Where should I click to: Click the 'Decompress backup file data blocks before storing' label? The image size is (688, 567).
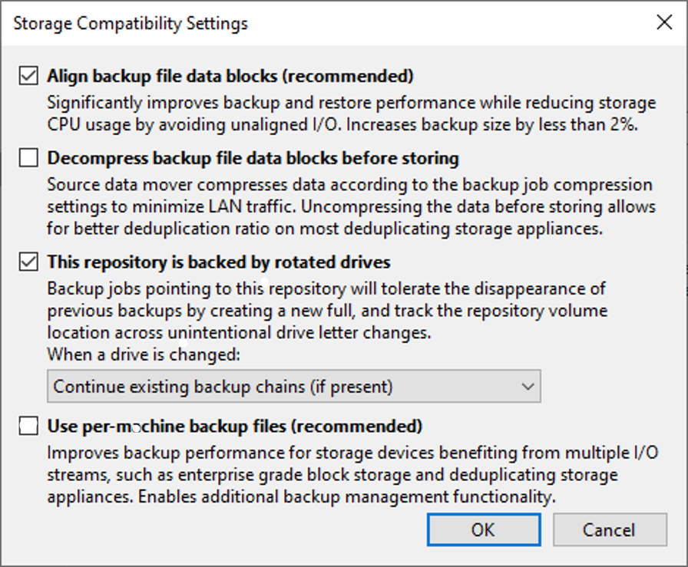coord(253,159)
